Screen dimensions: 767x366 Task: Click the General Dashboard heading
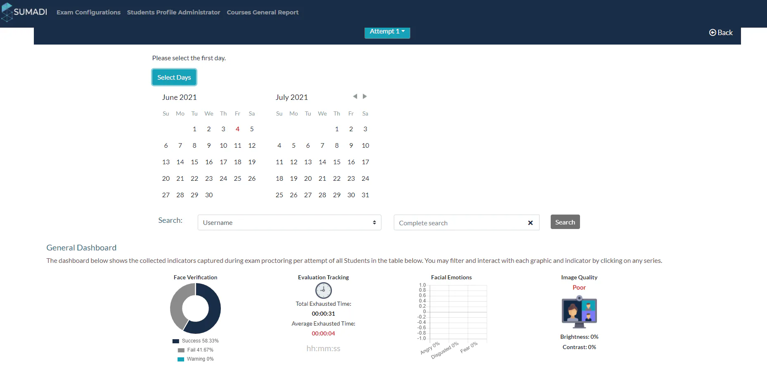coord(81,248)
